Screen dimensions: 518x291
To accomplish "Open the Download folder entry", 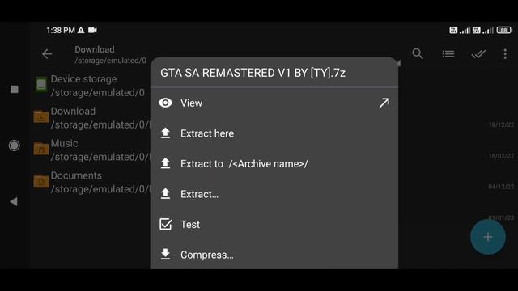I will [91, 118].
